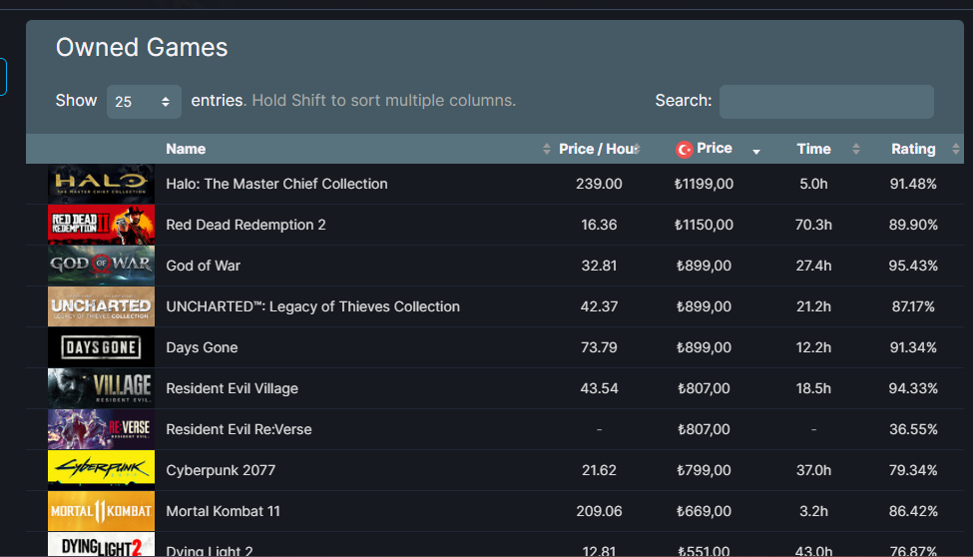Viewport: 973px width, 557px height.
Task: Select Red Dead price ₺1150,00
Action: pos(704,225)
